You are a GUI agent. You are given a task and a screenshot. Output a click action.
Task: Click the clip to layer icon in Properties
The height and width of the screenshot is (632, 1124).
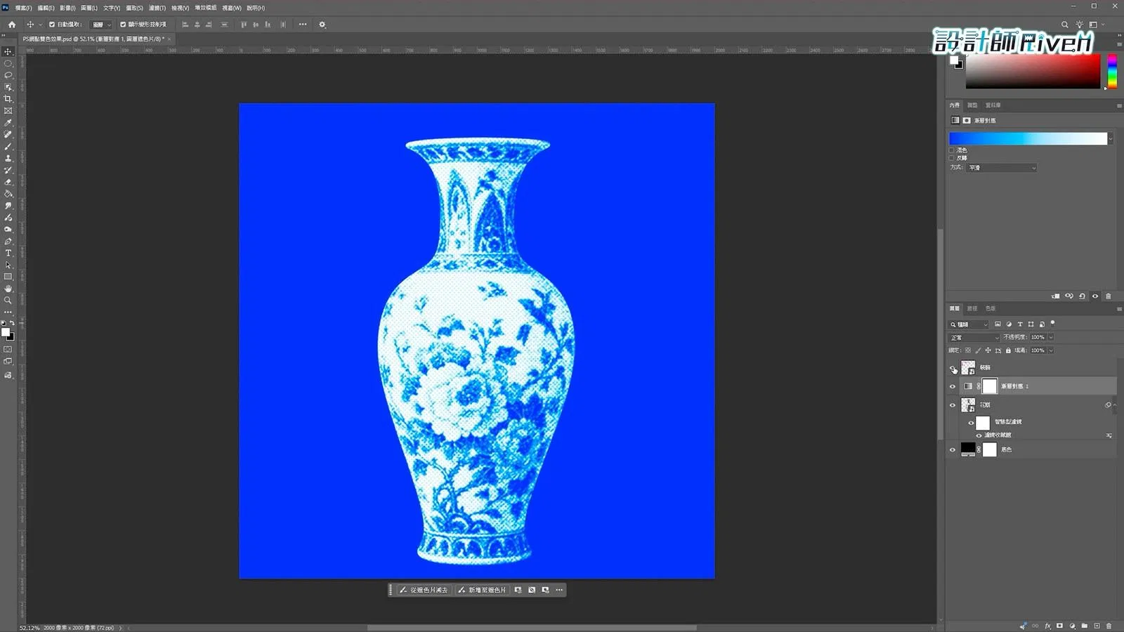coord(1055,296)
